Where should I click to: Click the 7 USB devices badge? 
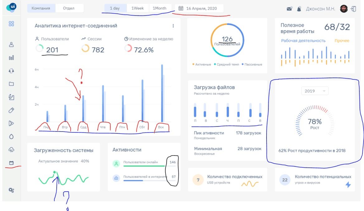198,180
